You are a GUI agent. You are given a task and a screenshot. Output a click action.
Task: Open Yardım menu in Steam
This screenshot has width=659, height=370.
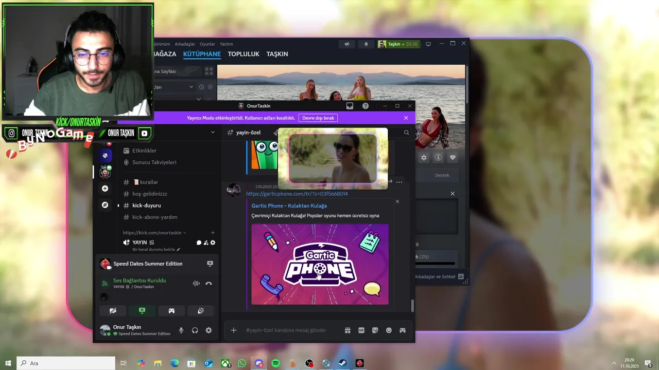[x=227, y=44]
